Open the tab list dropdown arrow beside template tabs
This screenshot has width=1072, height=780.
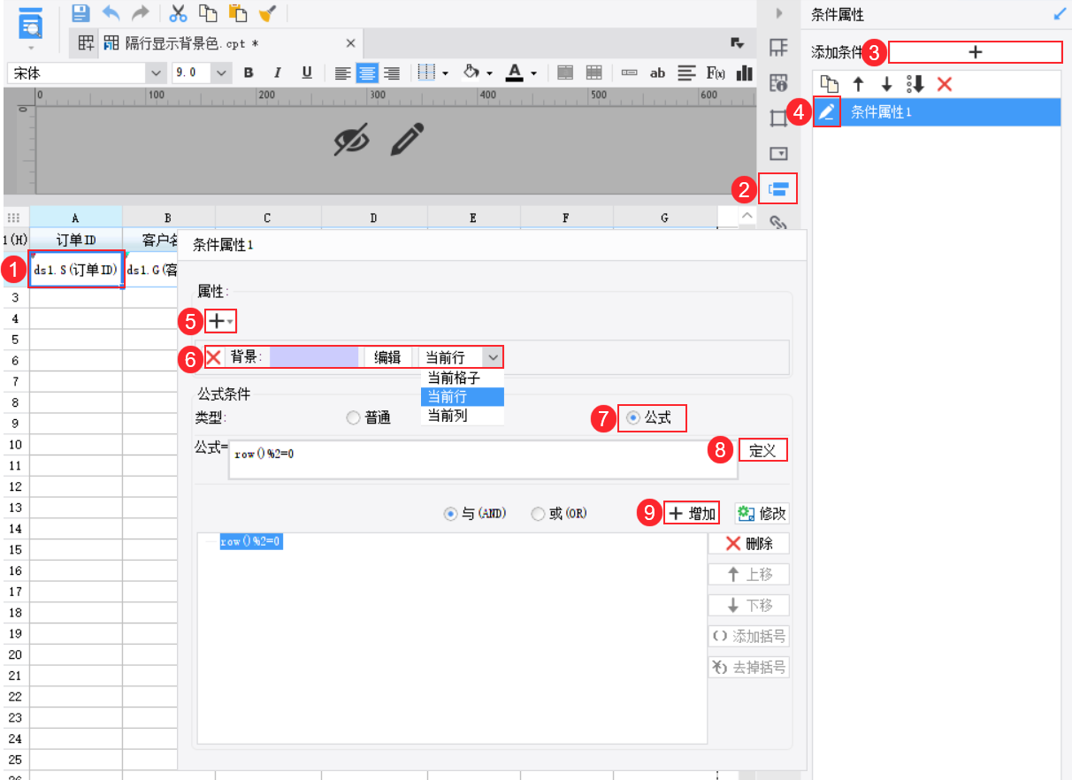coord(737,42)
